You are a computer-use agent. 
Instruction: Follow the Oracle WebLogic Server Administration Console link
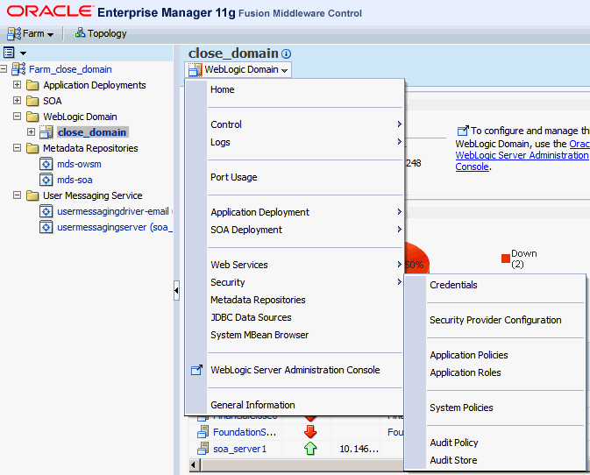pos(522,155)
